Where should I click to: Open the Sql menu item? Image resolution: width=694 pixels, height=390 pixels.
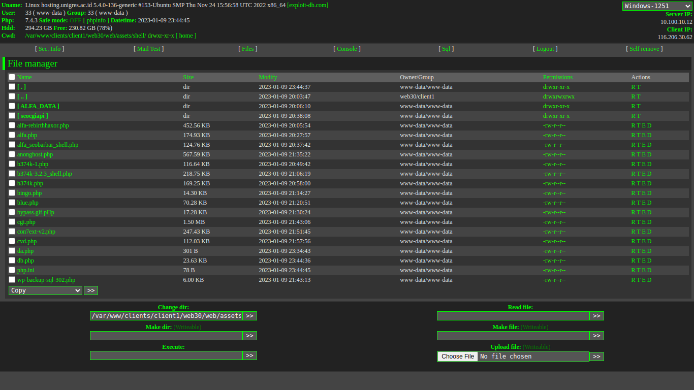tap(446, 49)
